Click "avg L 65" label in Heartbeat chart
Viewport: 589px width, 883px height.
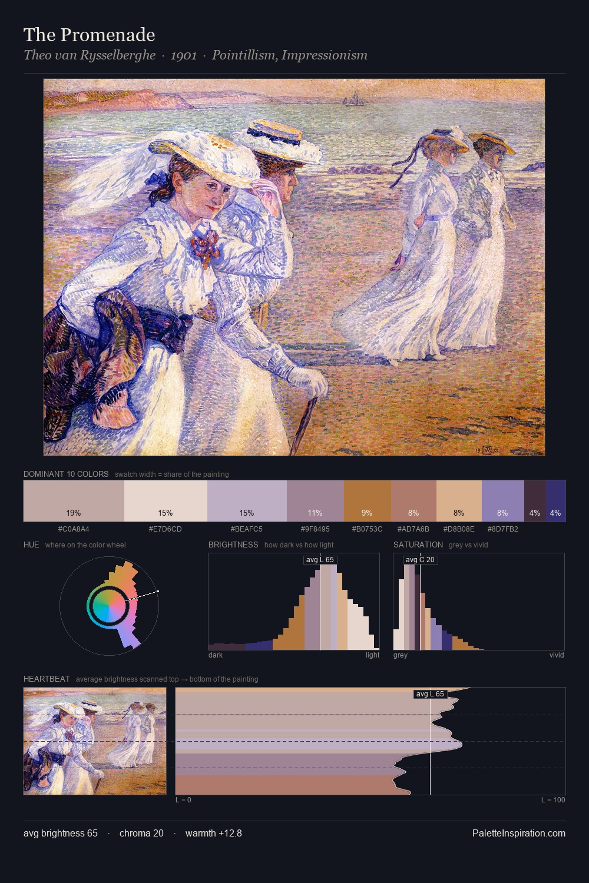pyautogui.click(x=430, y=694)
